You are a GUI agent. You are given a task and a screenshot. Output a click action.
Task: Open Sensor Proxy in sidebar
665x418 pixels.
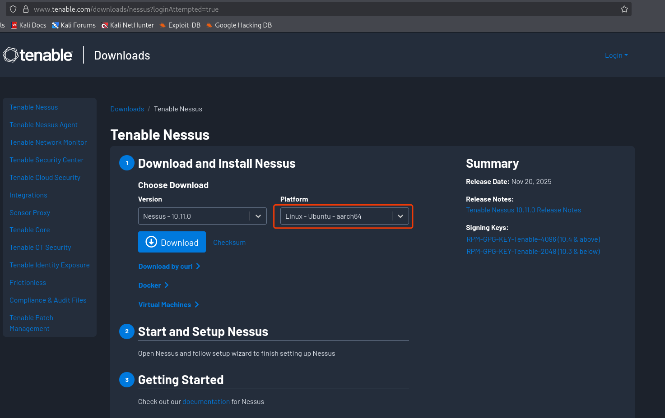pyautogui.click(x=30, y=212)
